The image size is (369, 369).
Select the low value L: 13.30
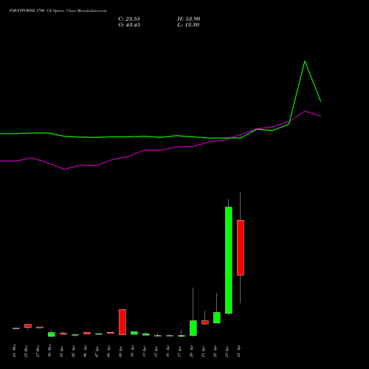[188, 25]
